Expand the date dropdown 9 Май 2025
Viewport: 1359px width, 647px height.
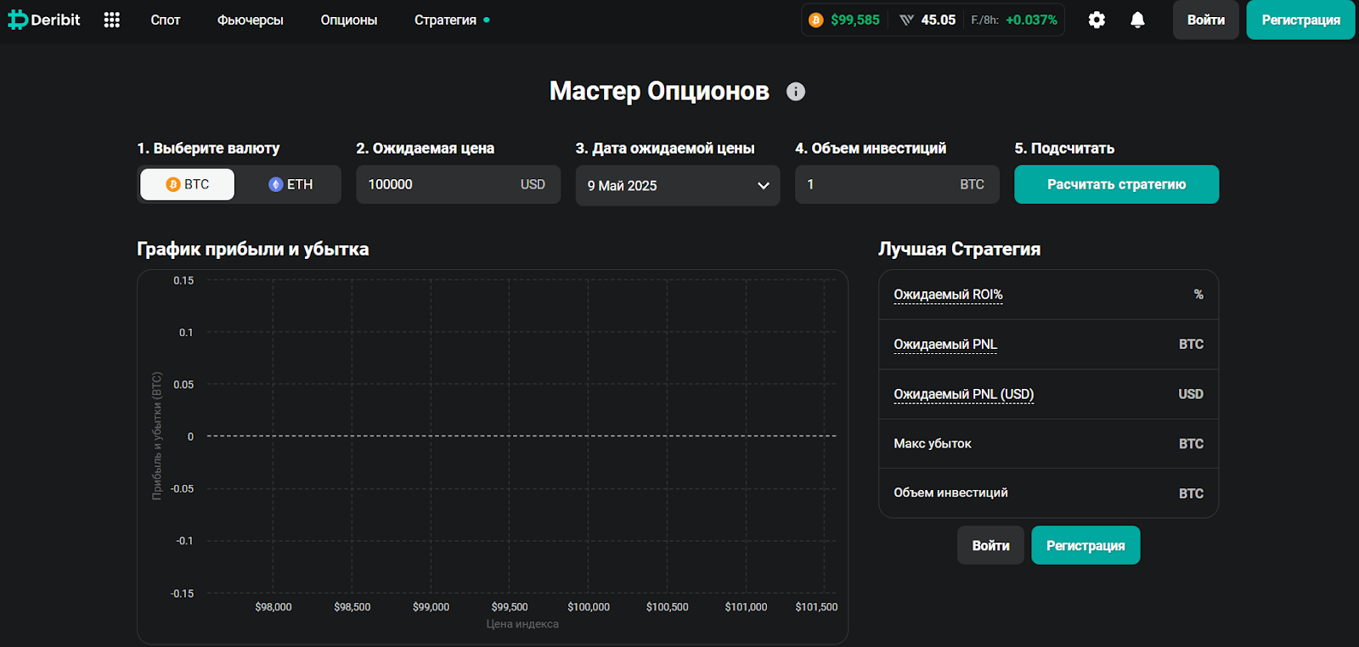click(x=678, y=185)
